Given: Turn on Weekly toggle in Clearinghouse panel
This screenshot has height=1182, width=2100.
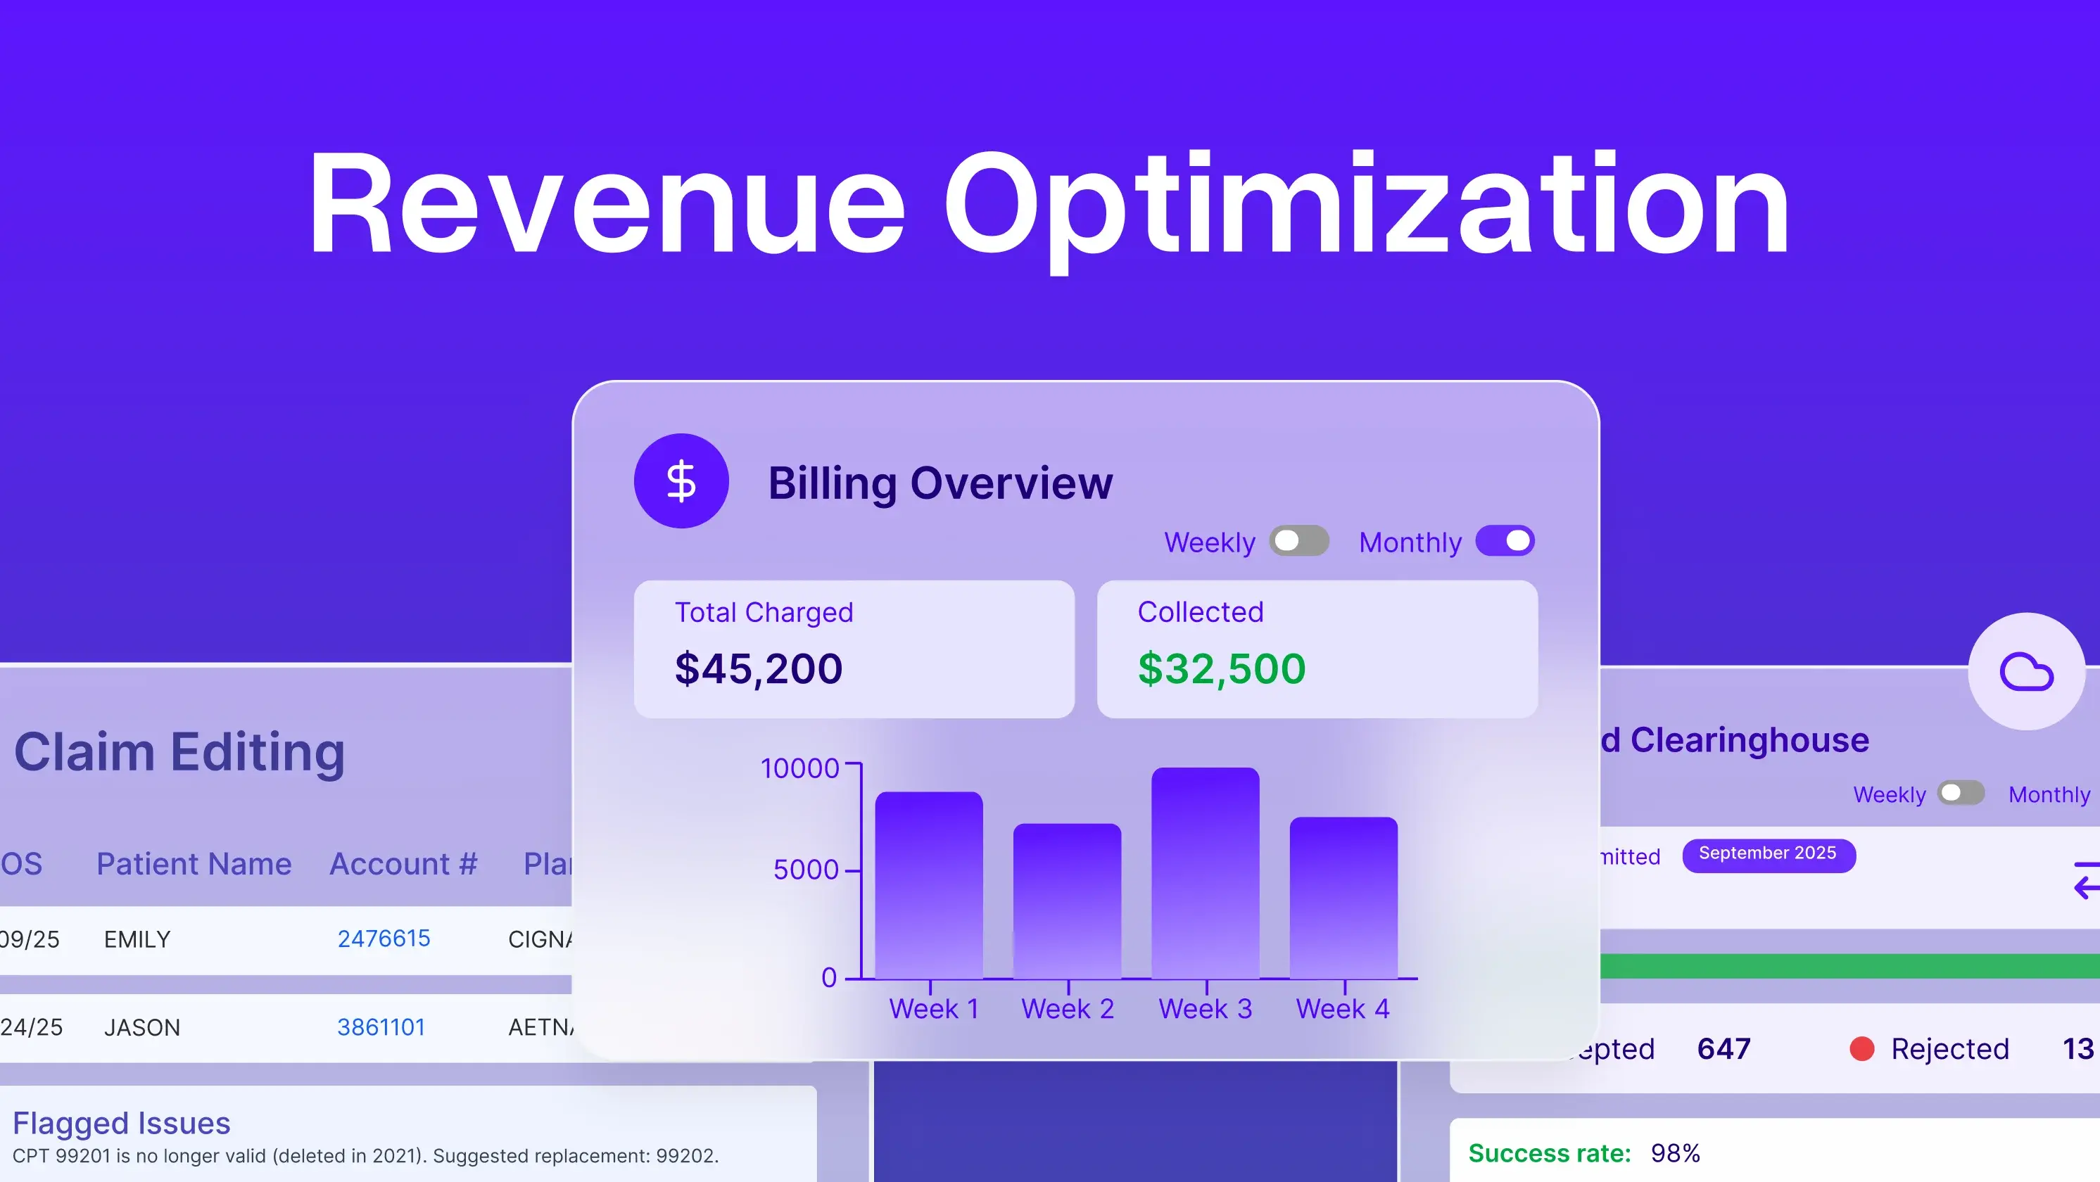Looking at the screenshot, I should 1960,793.
